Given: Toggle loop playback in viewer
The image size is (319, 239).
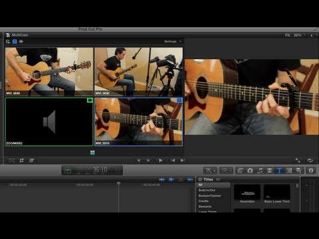Looking at the screenshot, I should tap(310, 161).
